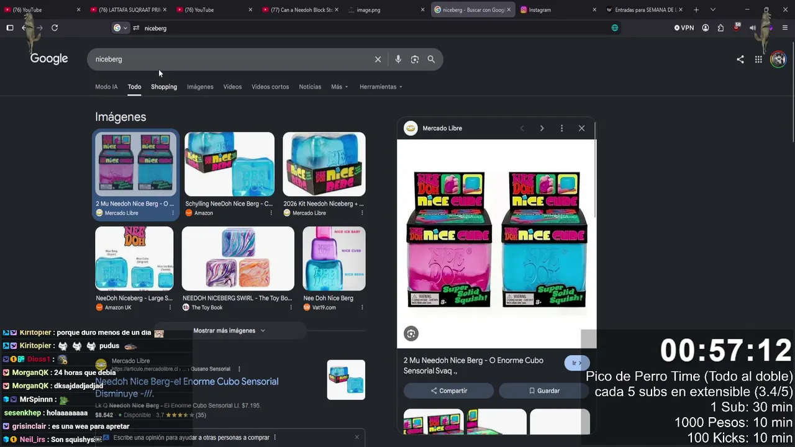Open the browser tab list dropdown
Viewport: 795px width, 447px height.
(x=712, y=10)
